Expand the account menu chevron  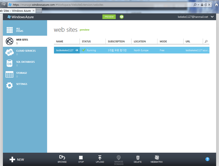212,17
